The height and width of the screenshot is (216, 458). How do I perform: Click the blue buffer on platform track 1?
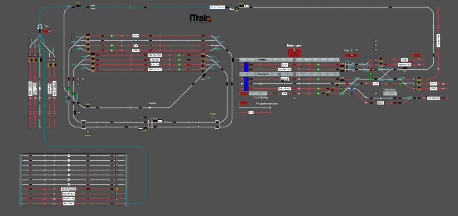246,65
